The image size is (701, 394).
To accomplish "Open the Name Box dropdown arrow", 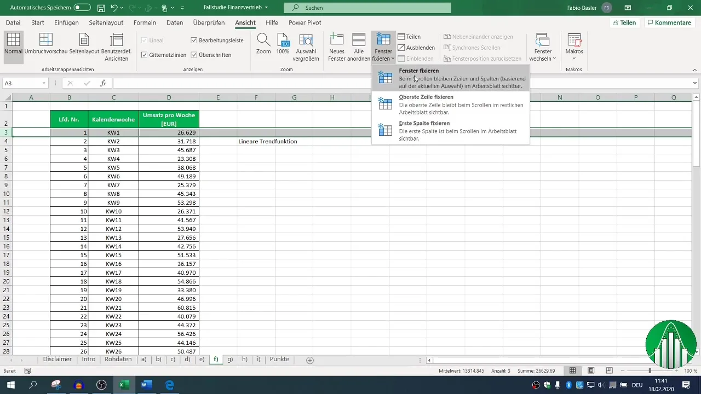I will (x=44, y=83).
